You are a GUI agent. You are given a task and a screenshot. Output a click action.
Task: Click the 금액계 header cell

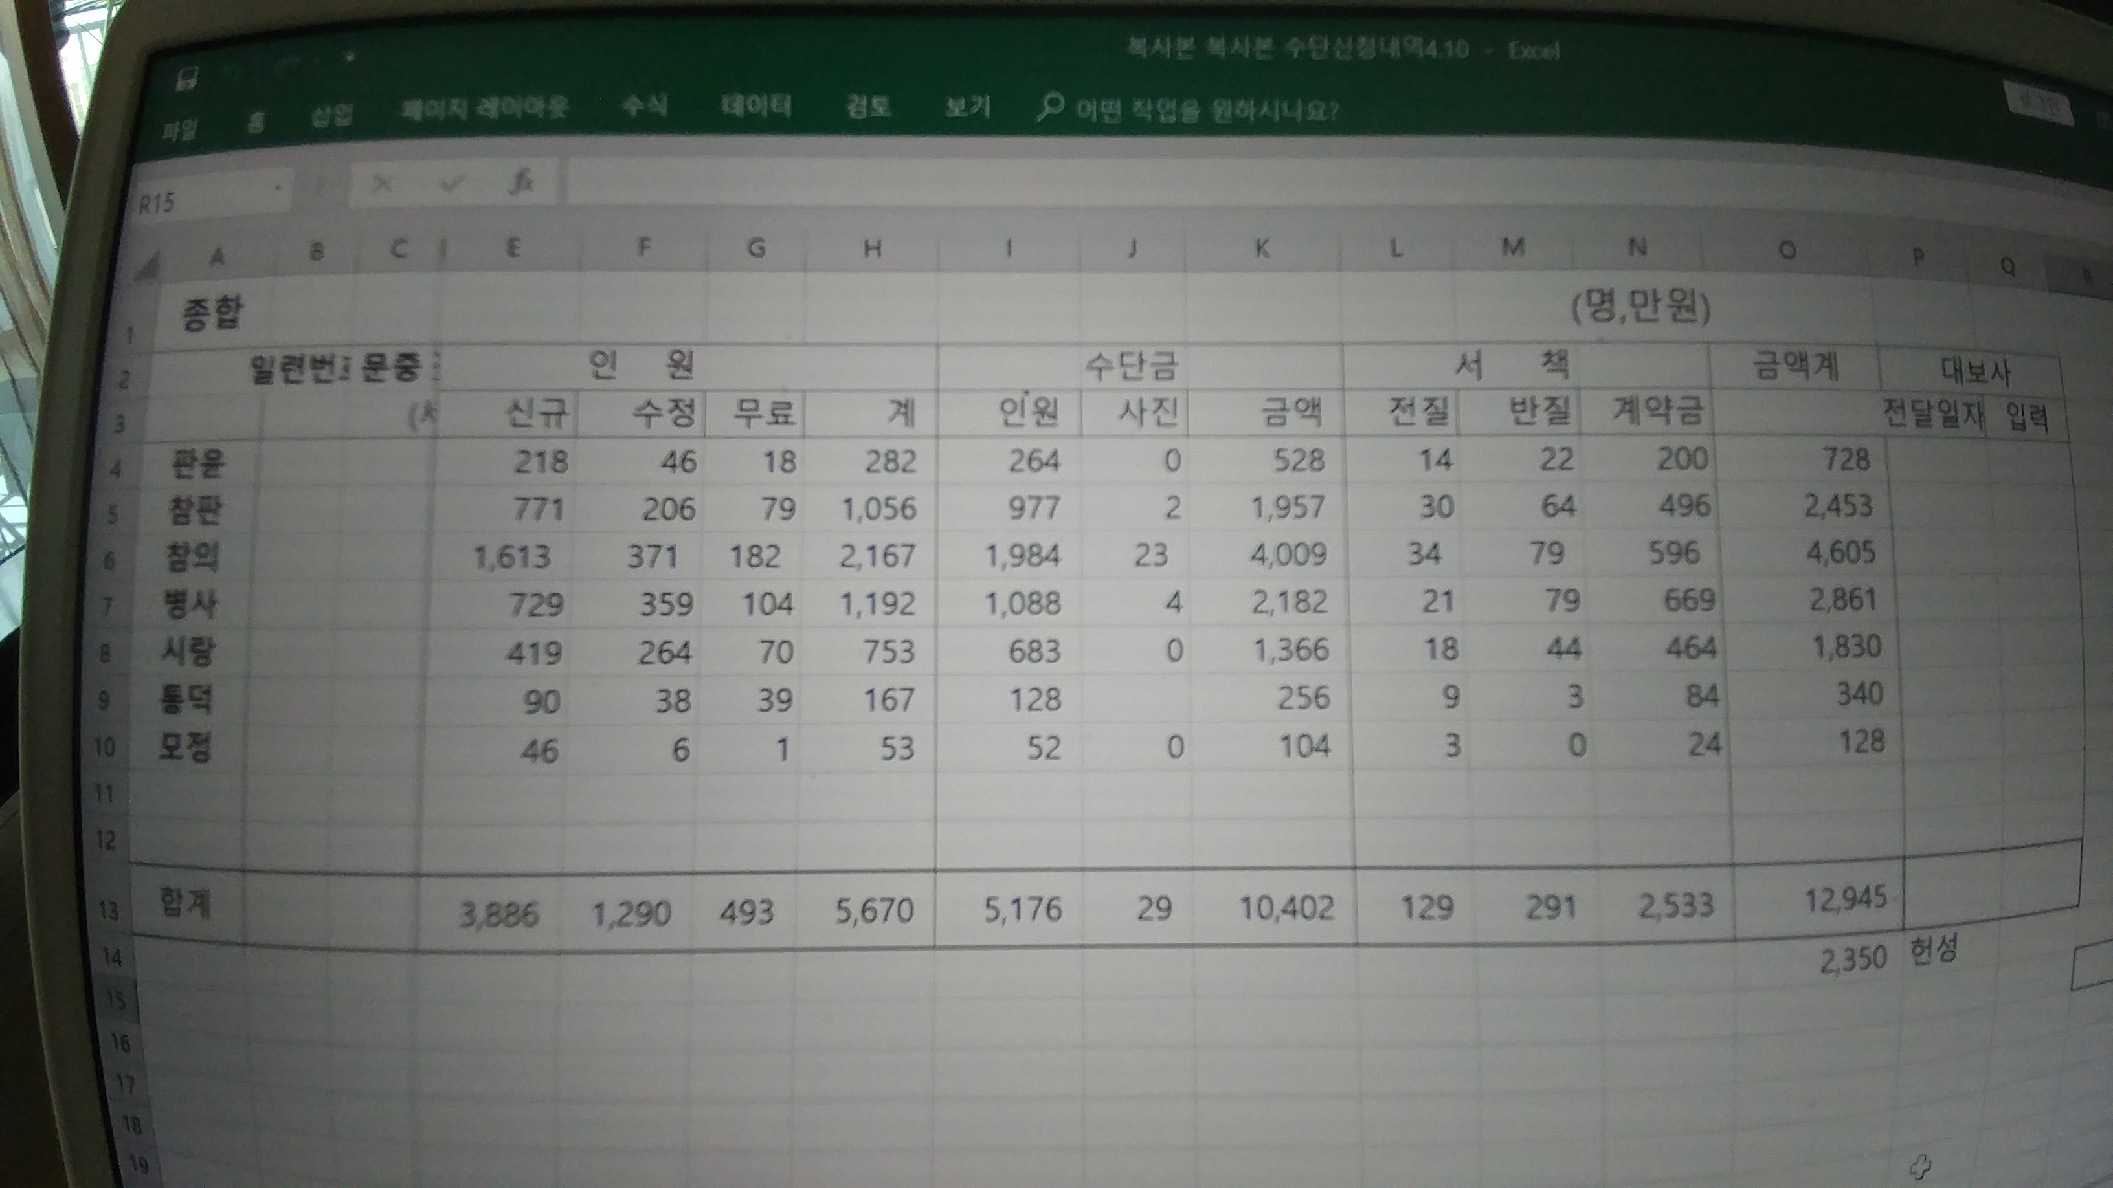pyautogui.click(x=1796, y=366)
